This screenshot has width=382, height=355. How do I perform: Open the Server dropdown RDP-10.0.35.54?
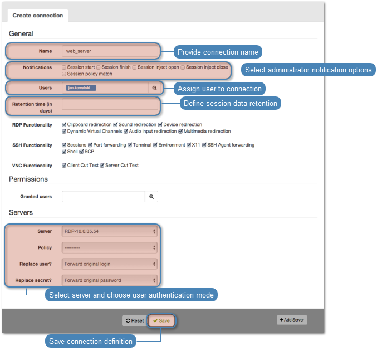(x=110, y=231)
